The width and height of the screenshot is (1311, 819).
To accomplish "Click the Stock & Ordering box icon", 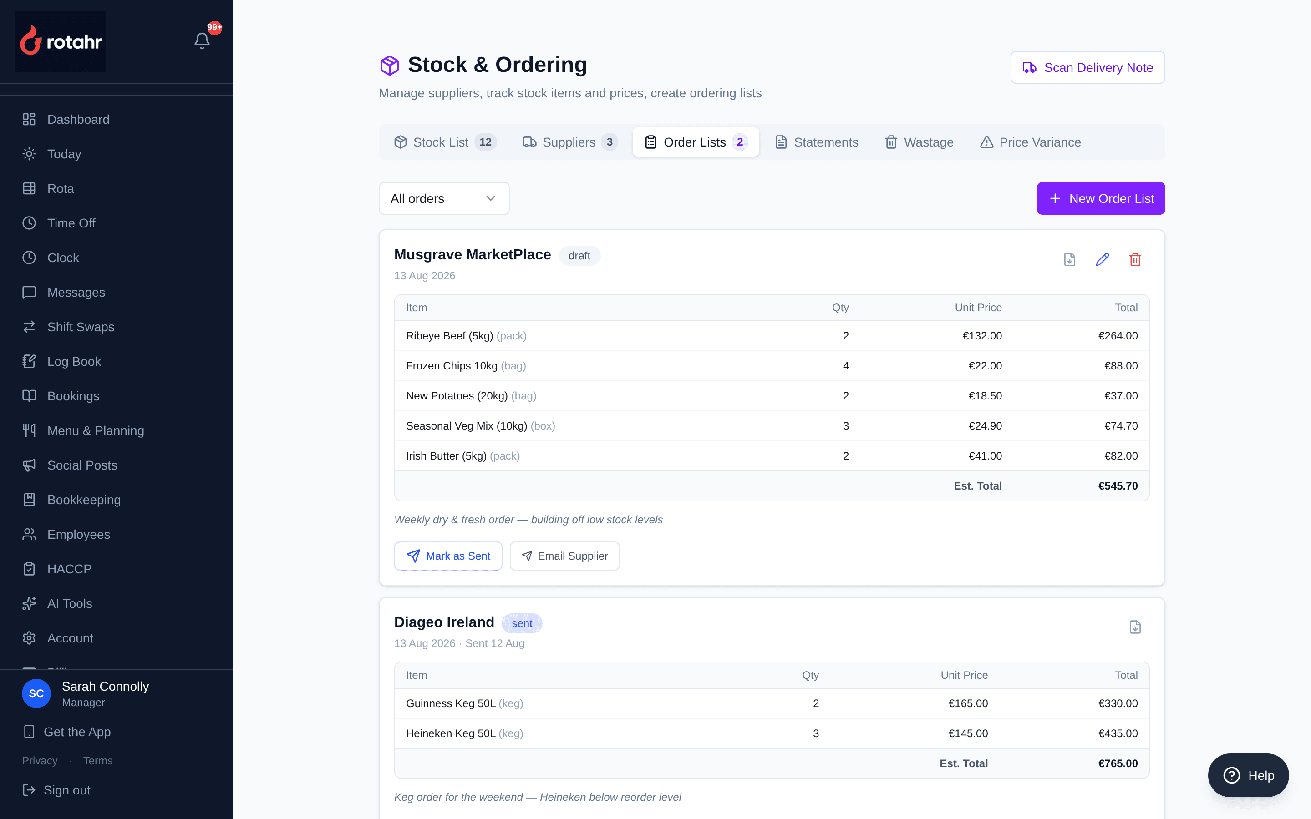I will coord(390,65).
